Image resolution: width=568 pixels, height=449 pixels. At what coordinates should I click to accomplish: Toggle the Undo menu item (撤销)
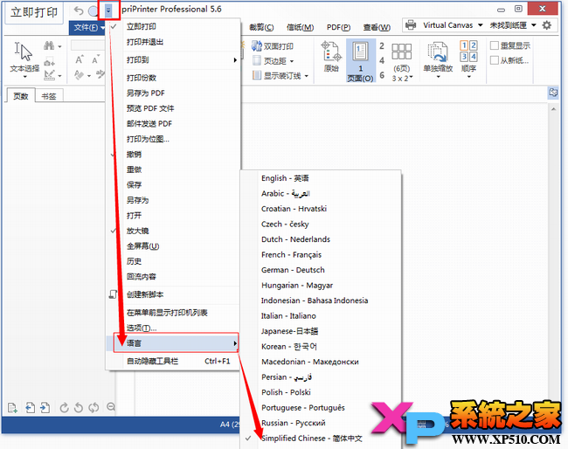click(173, 155)
